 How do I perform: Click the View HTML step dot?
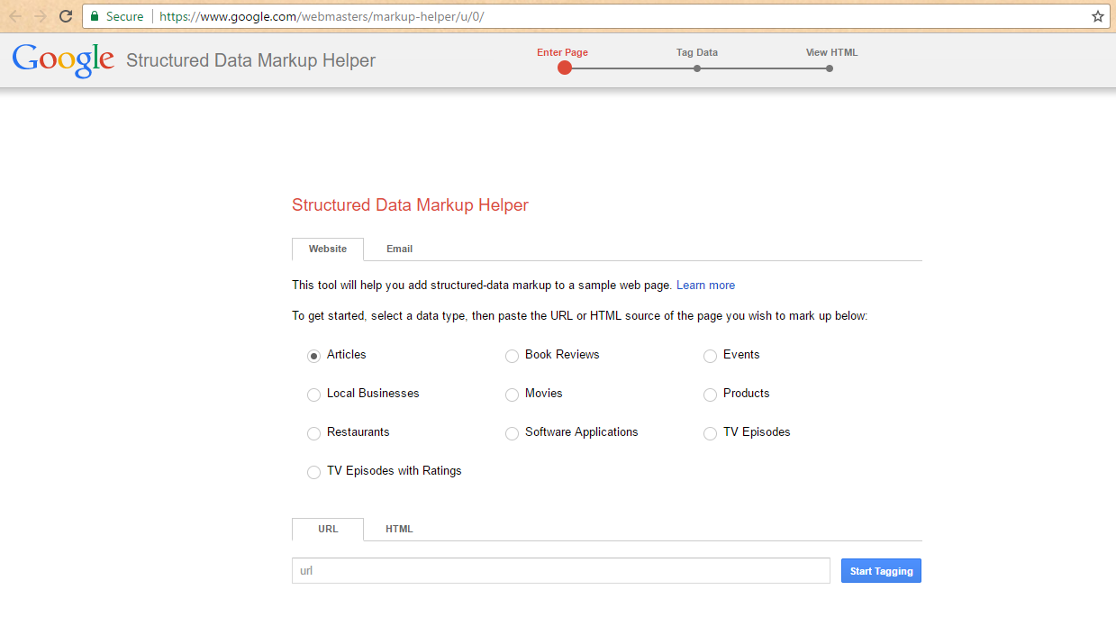point(830,68)
